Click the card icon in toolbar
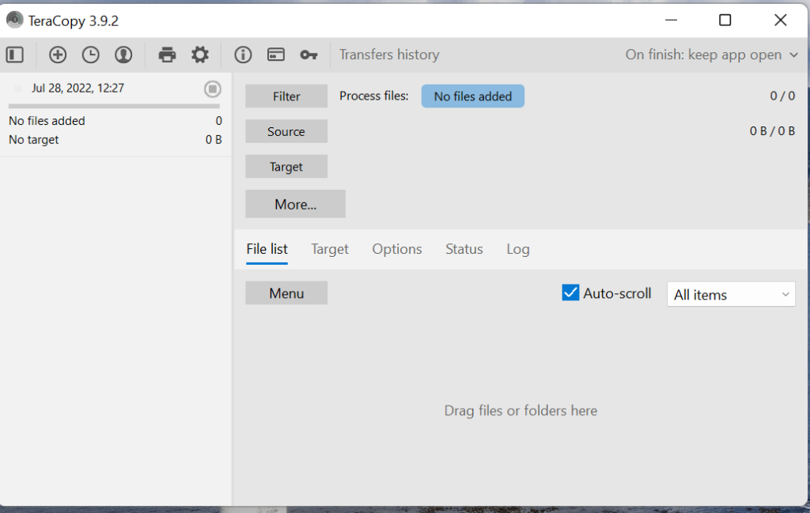This screenshot has width=810, height=513. pyautogui.click(x=276, y=55)
